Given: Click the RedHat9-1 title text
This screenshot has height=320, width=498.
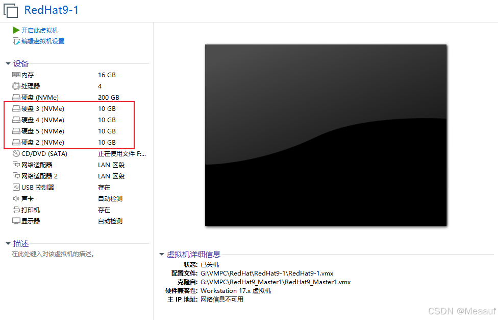Looking at the screenshot, I should (x=51, y=10).
